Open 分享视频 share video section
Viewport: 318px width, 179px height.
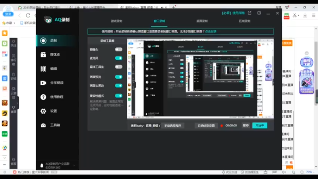[x=56, y=83]
